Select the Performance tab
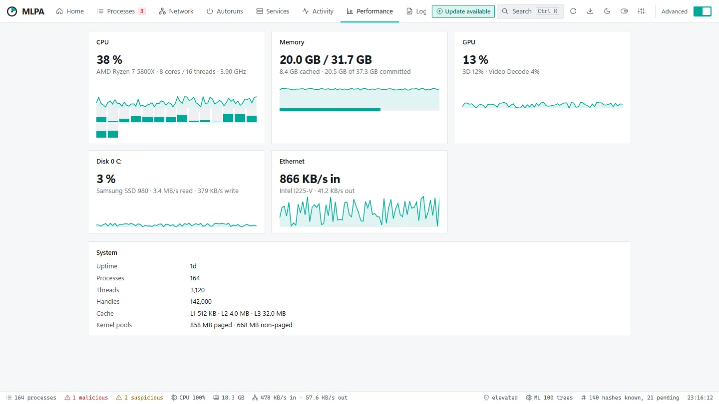Viewport: 719px width, 404px height. coord(370,11)
